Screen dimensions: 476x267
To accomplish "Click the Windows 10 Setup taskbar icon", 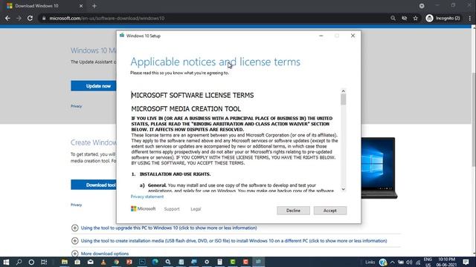I will [x=258, y=262].
